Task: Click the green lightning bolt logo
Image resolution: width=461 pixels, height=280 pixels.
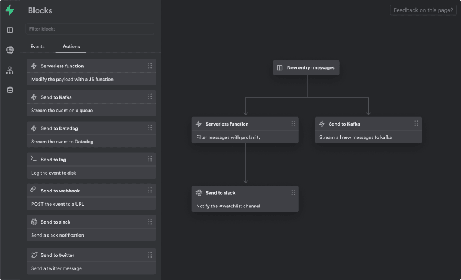Action: (x=10, y=10)
